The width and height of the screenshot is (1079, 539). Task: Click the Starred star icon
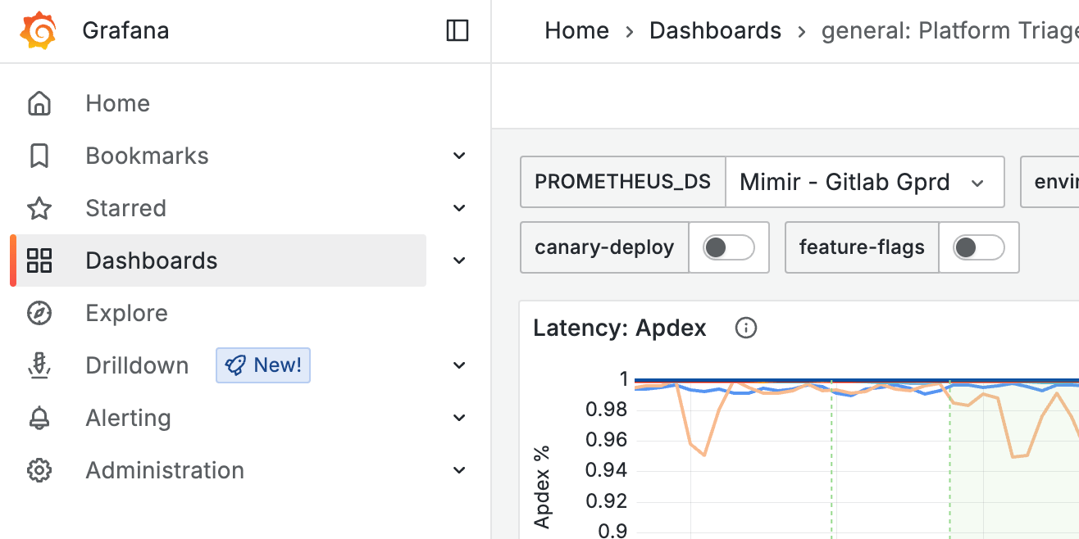(x=39, y=208)
